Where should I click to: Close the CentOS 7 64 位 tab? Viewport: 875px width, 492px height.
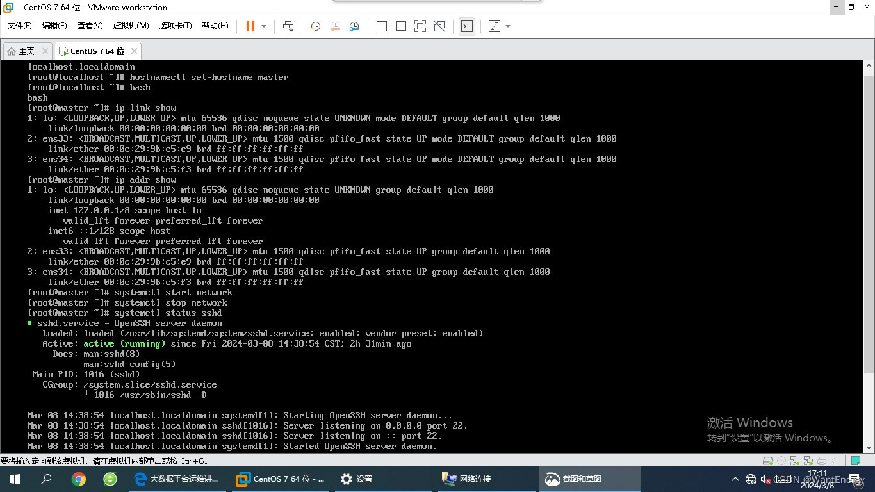tap(134, 51)
